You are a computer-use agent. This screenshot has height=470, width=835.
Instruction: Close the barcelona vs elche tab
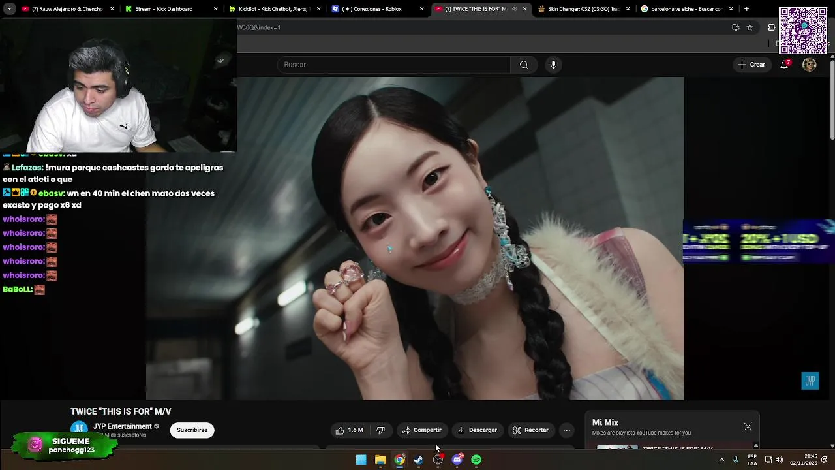(731, 9)
